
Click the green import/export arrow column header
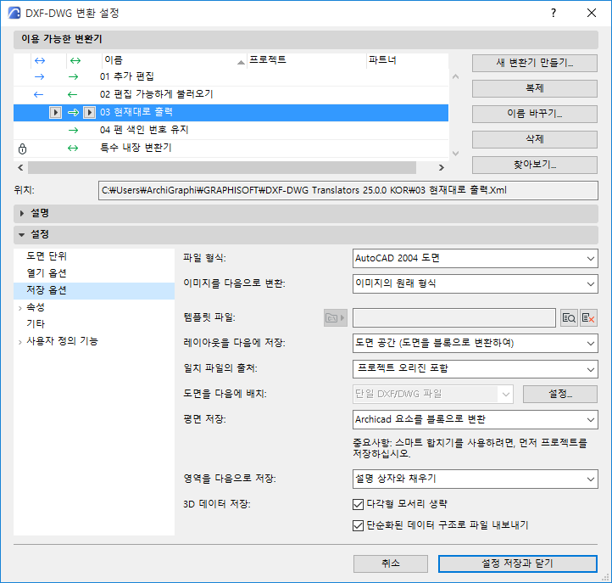click(75, 60)
